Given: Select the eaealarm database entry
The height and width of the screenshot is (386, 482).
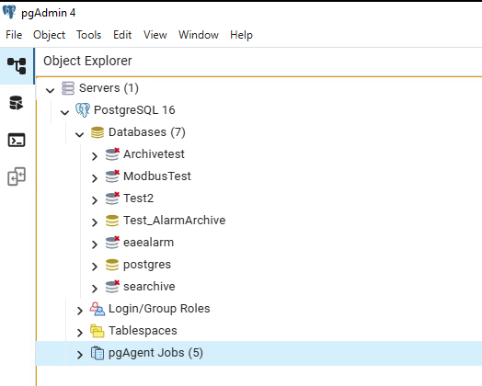Looking at the screenshot, I should (148, 243).
